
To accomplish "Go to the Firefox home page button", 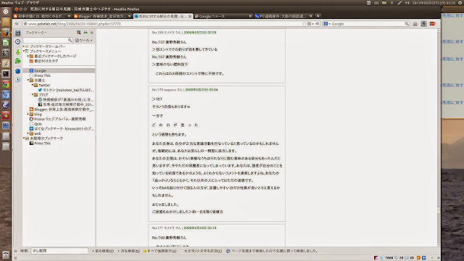I will [x=415, y=24].
